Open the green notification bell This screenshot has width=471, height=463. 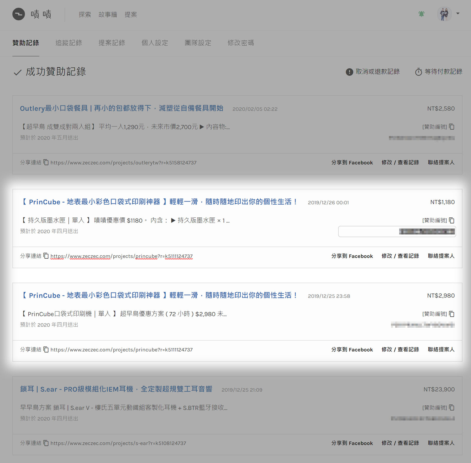click(x=421, y=14)
